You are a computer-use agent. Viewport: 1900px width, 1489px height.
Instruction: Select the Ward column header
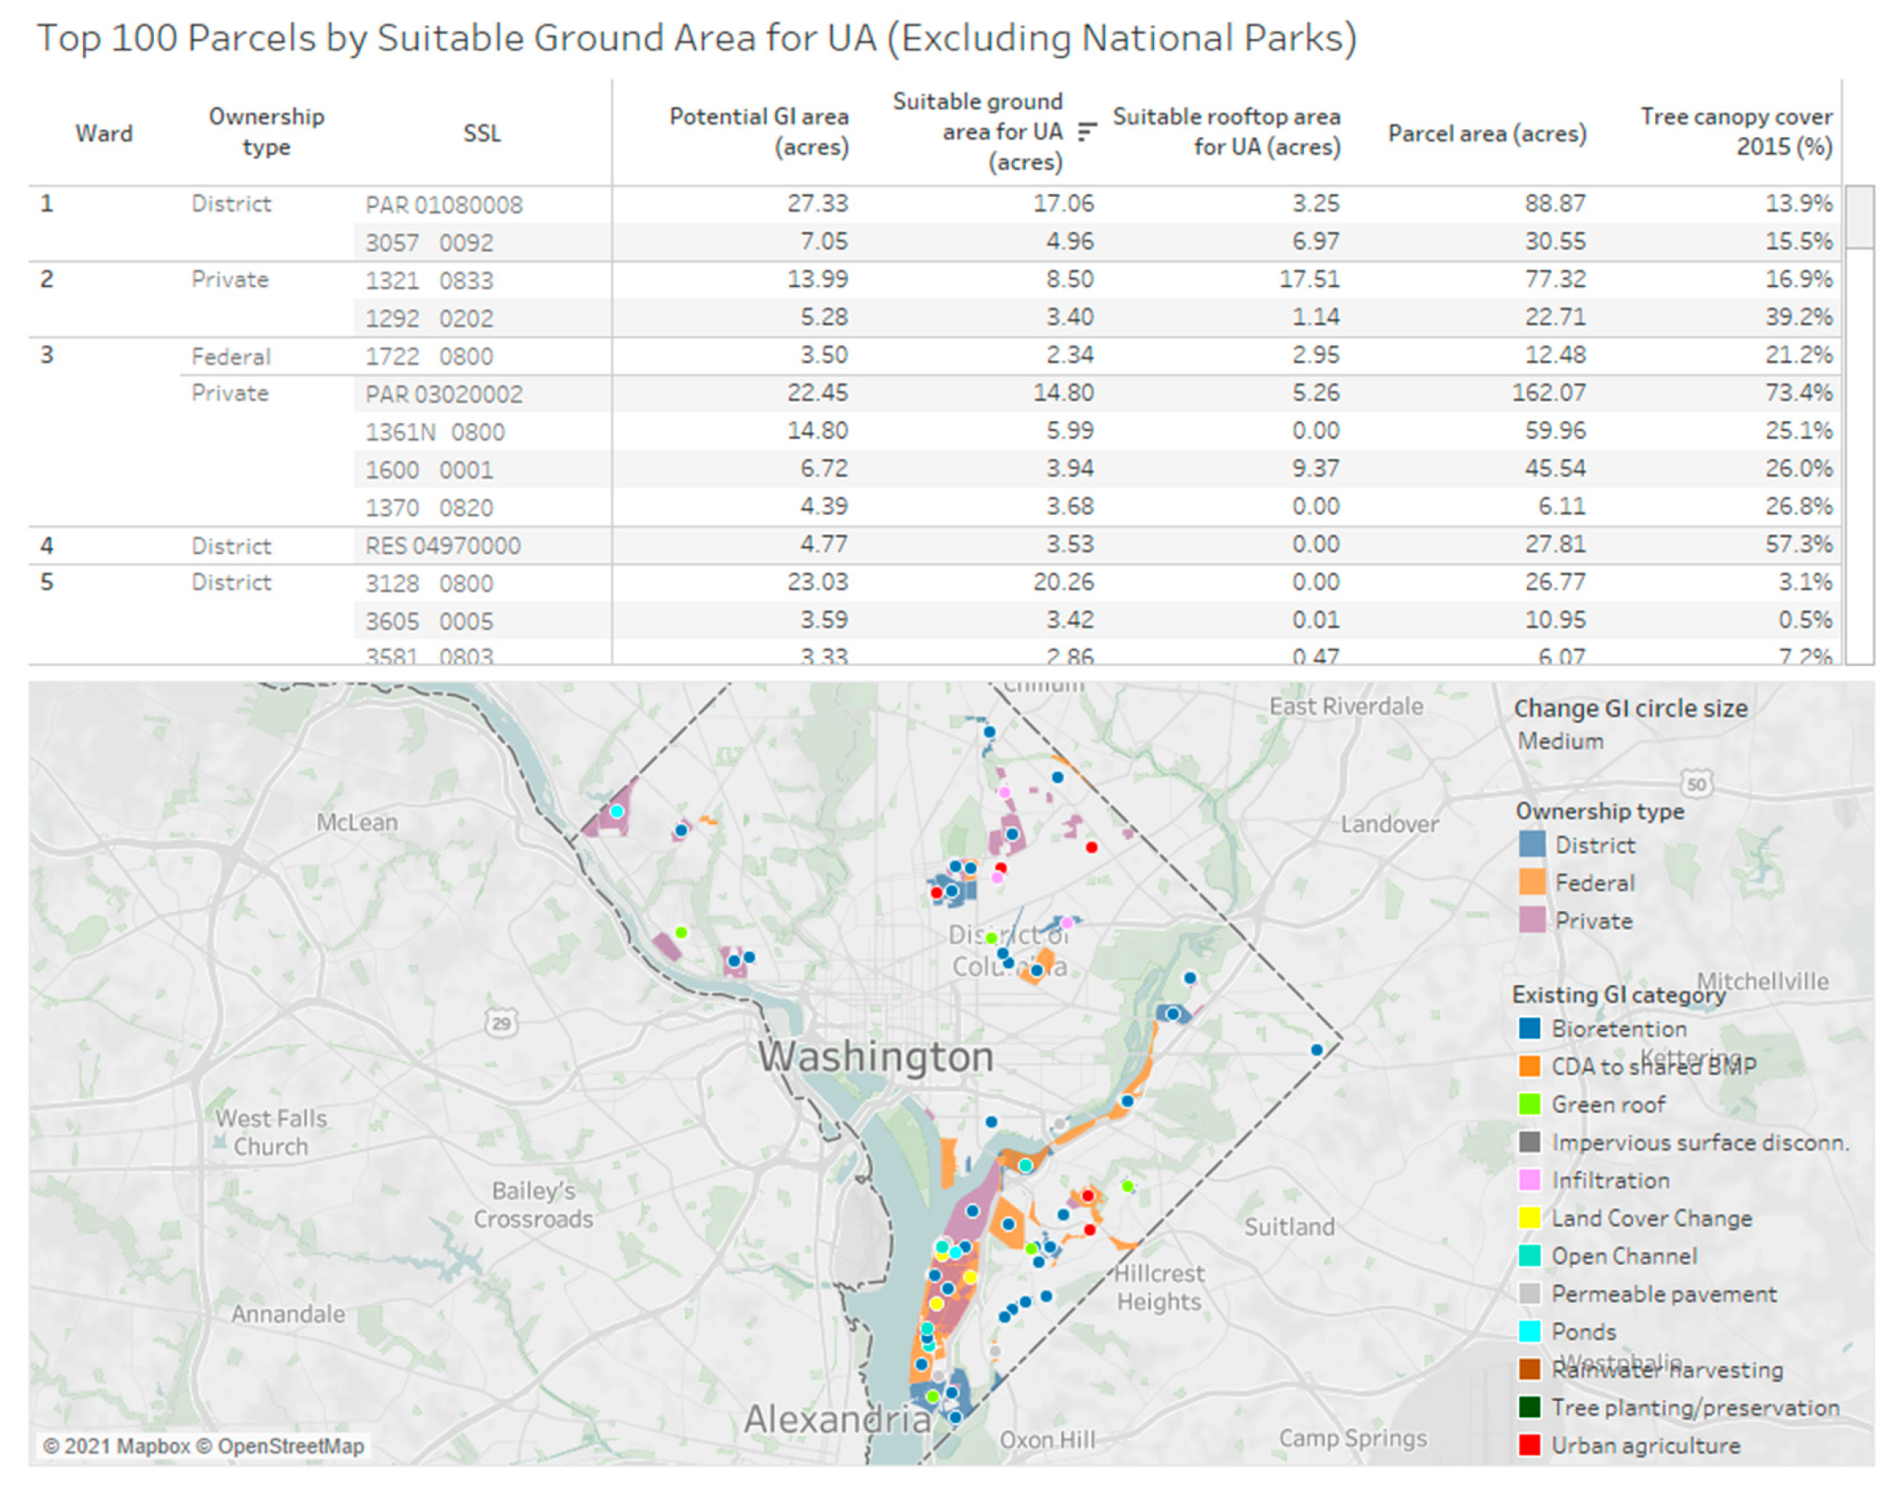(104, 133)
